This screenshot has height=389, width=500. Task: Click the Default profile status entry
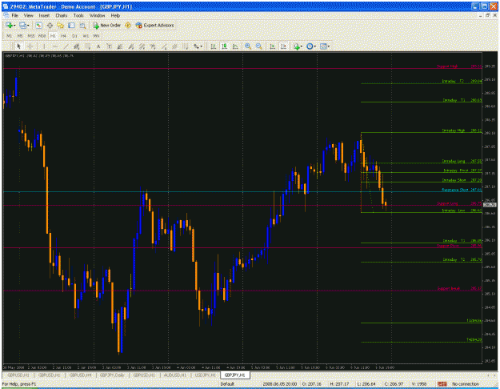[x=227, y=384]
